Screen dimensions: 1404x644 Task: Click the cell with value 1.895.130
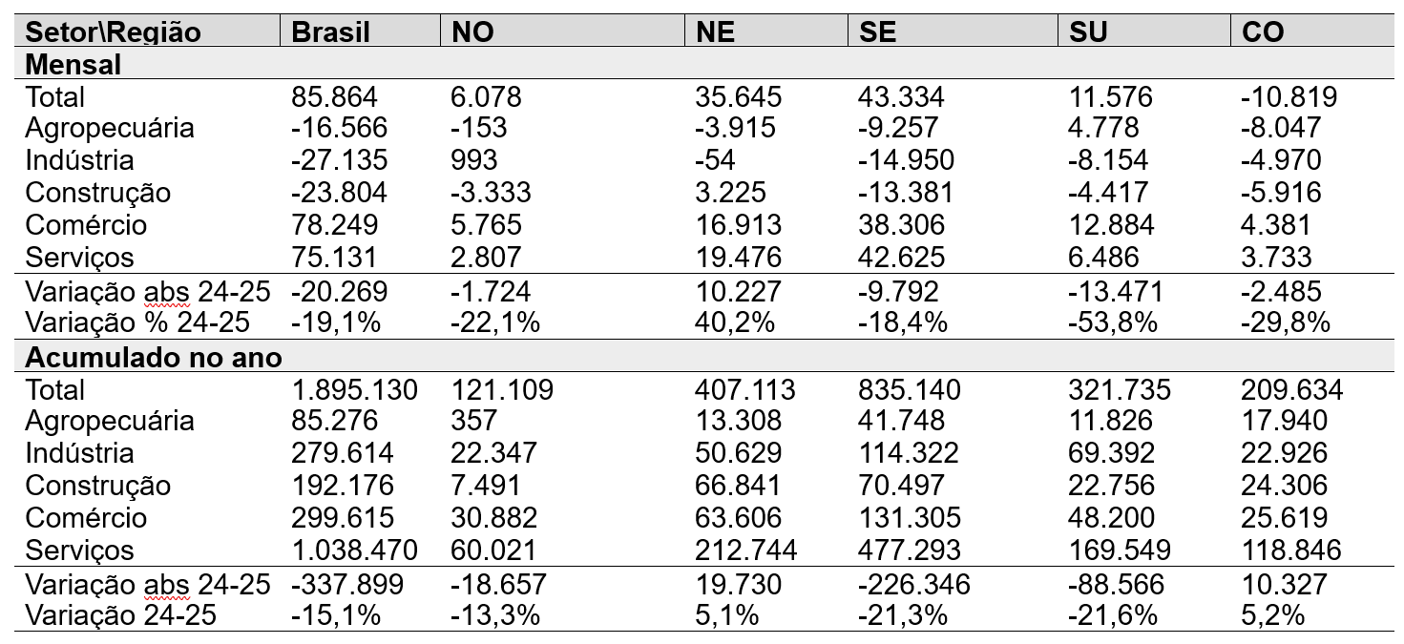[355, 389]
